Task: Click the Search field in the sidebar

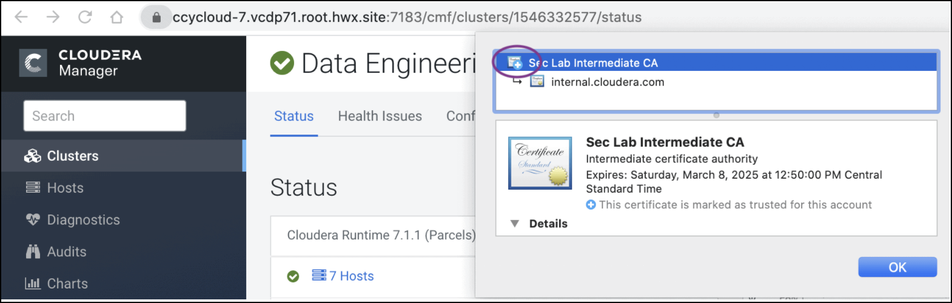Action: 104,116
